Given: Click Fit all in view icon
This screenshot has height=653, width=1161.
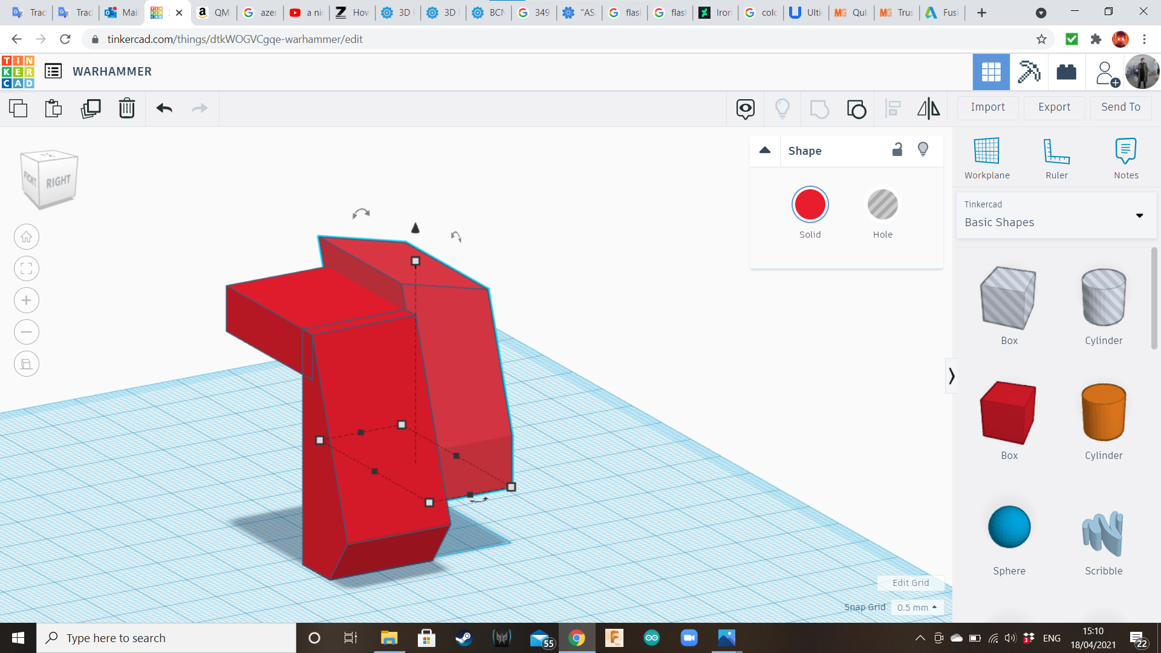Looking at the screenshot, I should point(27,268).
